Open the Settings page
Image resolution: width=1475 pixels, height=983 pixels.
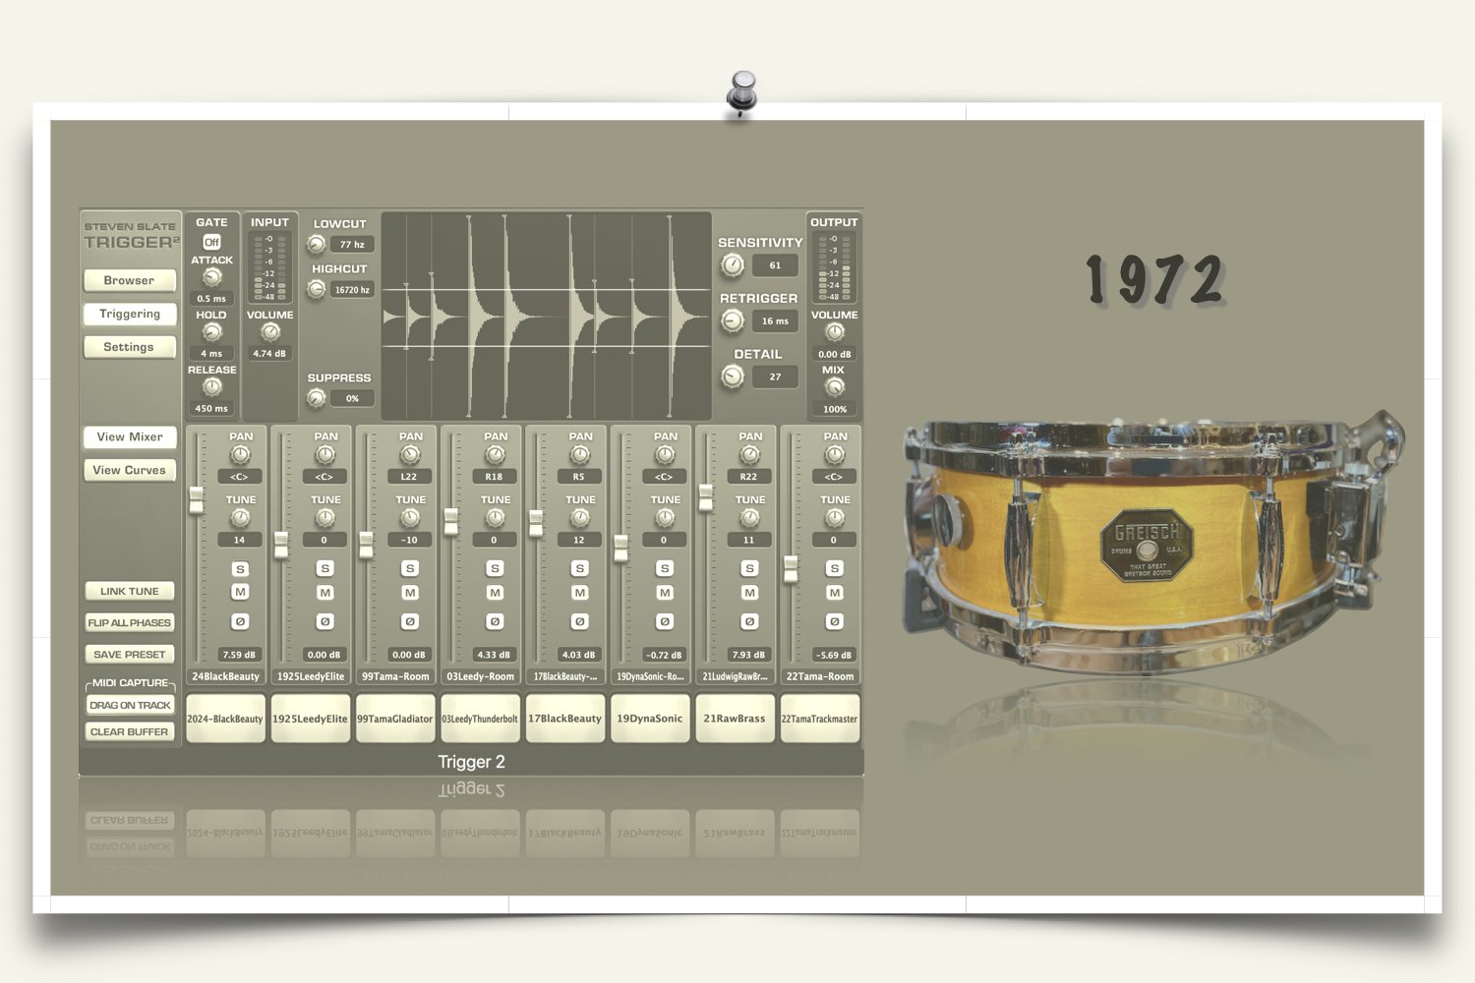(129, 347)
